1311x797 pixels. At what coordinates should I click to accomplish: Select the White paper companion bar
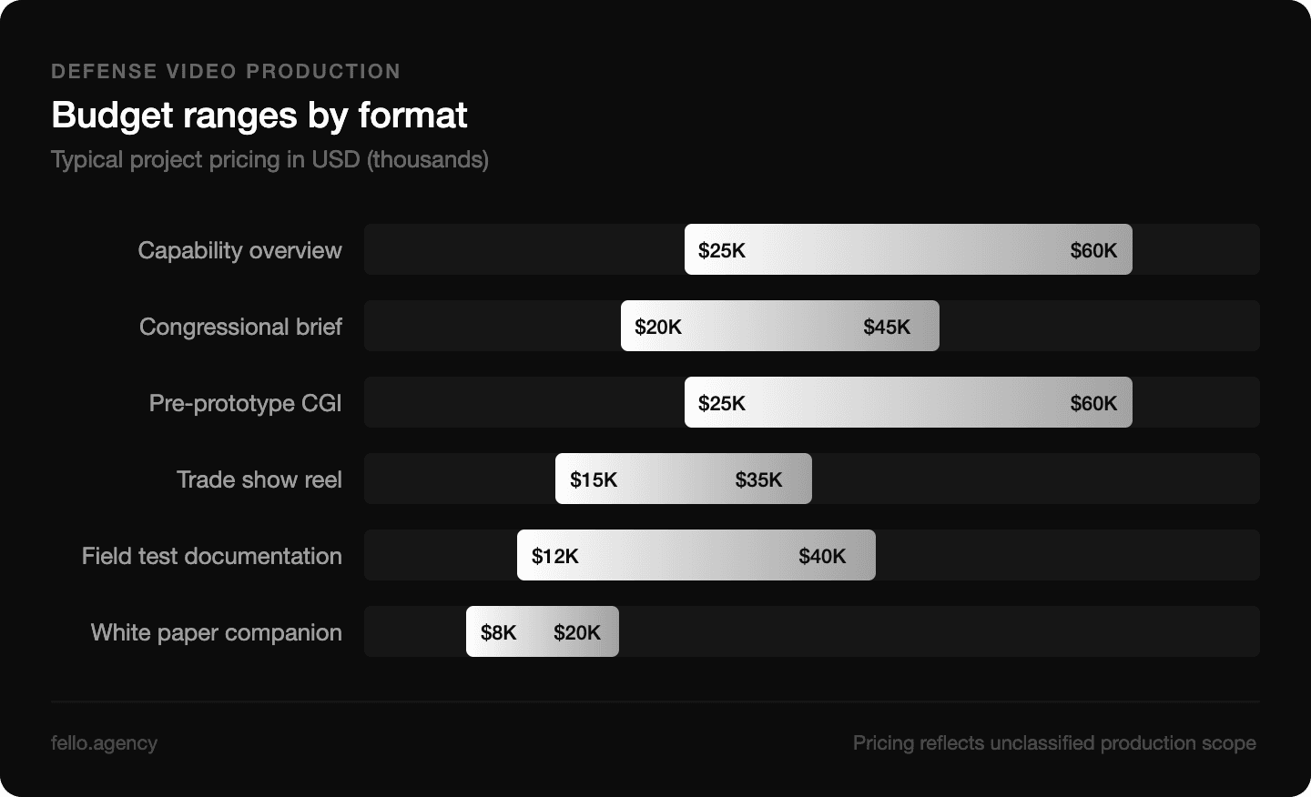(x=542, y=631)
